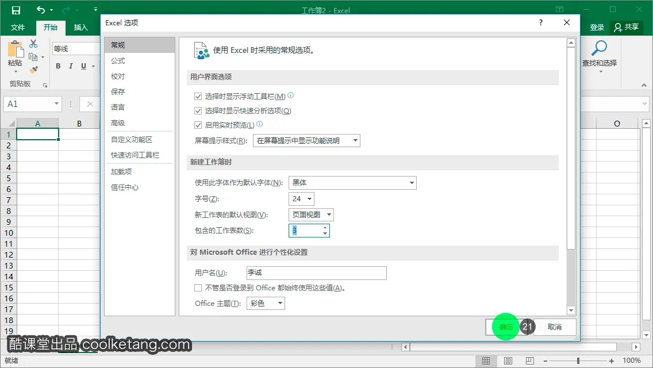Click info icon beside live preview option
The image size is (653, 368).
[259, 124]
